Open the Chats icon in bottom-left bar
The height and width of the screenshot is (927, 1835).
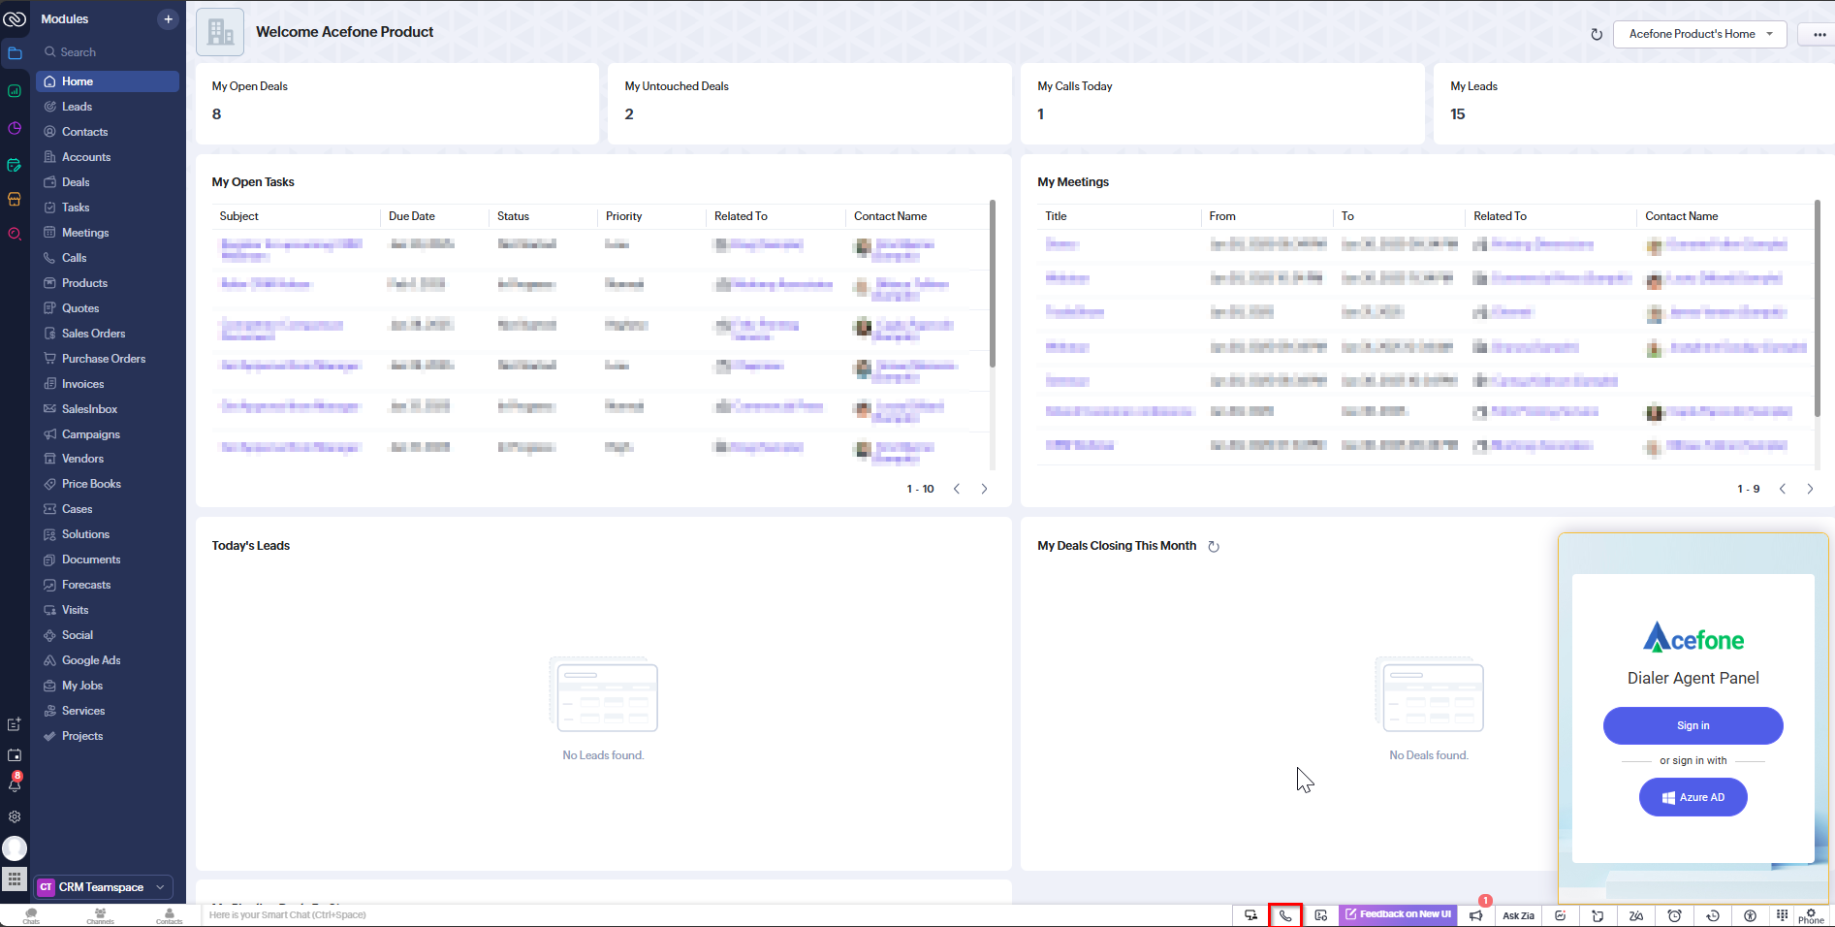pos(31,915)
